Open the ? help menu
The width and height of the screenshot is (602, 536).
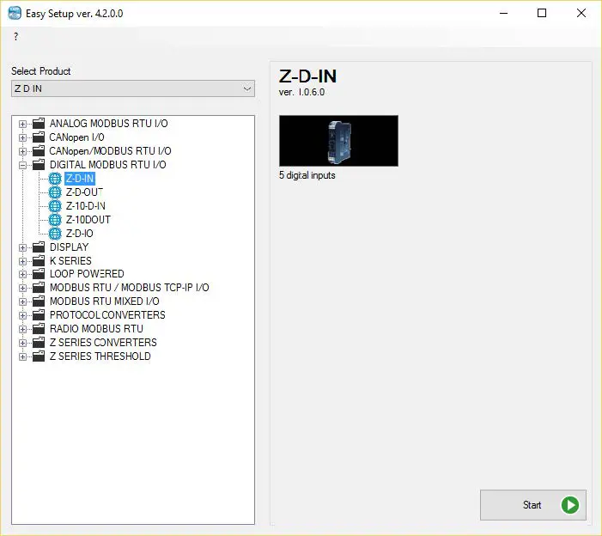15,36
